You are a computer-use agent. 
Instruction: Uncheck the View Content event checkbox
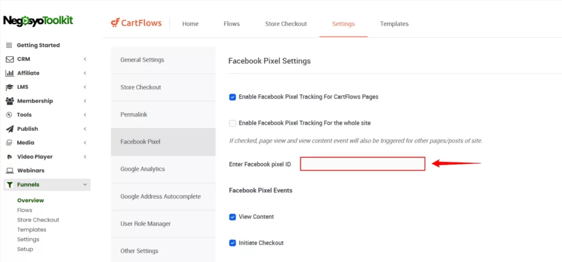[233, 217]
